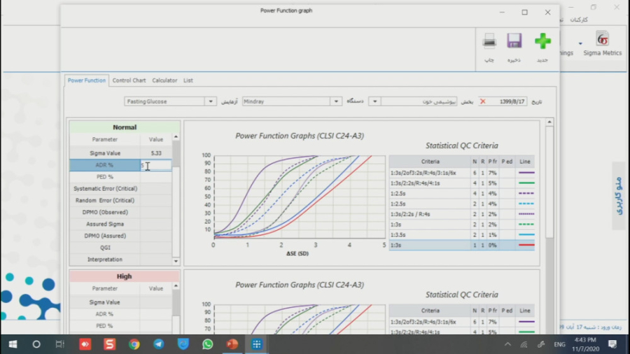Click ENG language indicator
Image resolution: width=630 pixels, height=354 pixels.
pos(559,344)
